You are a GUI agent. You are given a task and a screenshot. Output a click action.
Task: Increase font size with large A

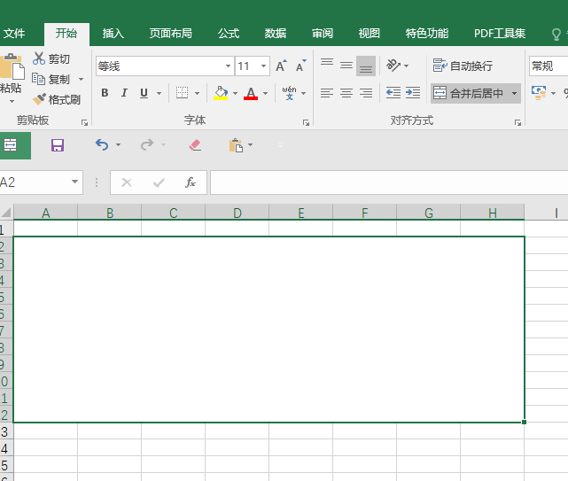coord(281,66)
